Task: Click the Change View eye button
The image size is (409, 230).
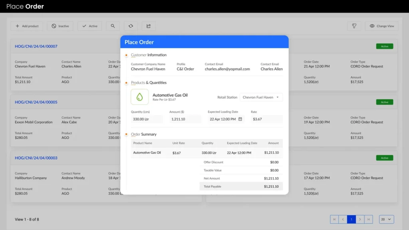Action: pos(381,26)
